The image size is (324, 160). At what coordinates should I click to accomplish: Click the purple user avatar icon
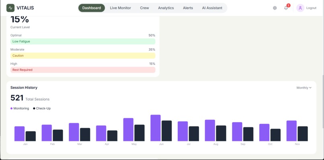[300, 8]
